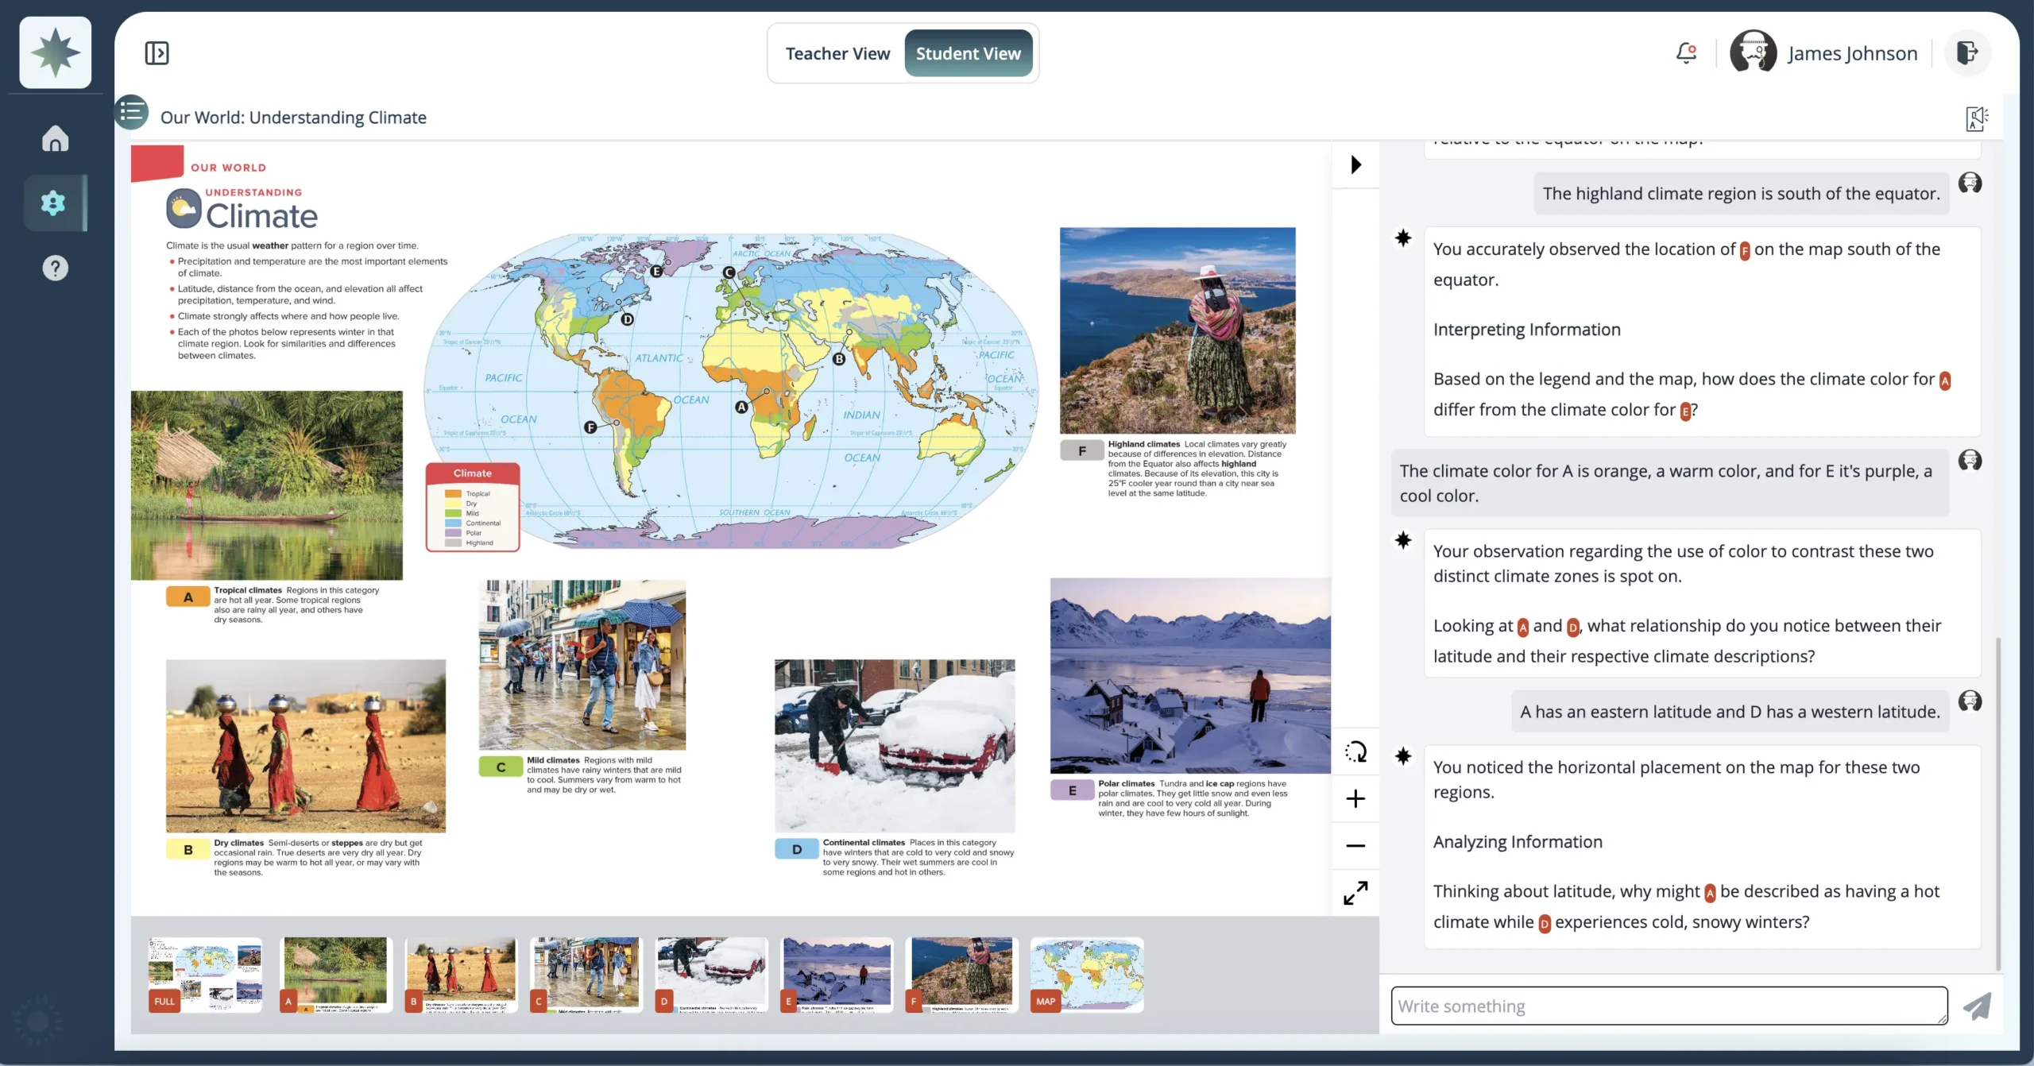Click the green C mild climates label

(x=501, y=767)
